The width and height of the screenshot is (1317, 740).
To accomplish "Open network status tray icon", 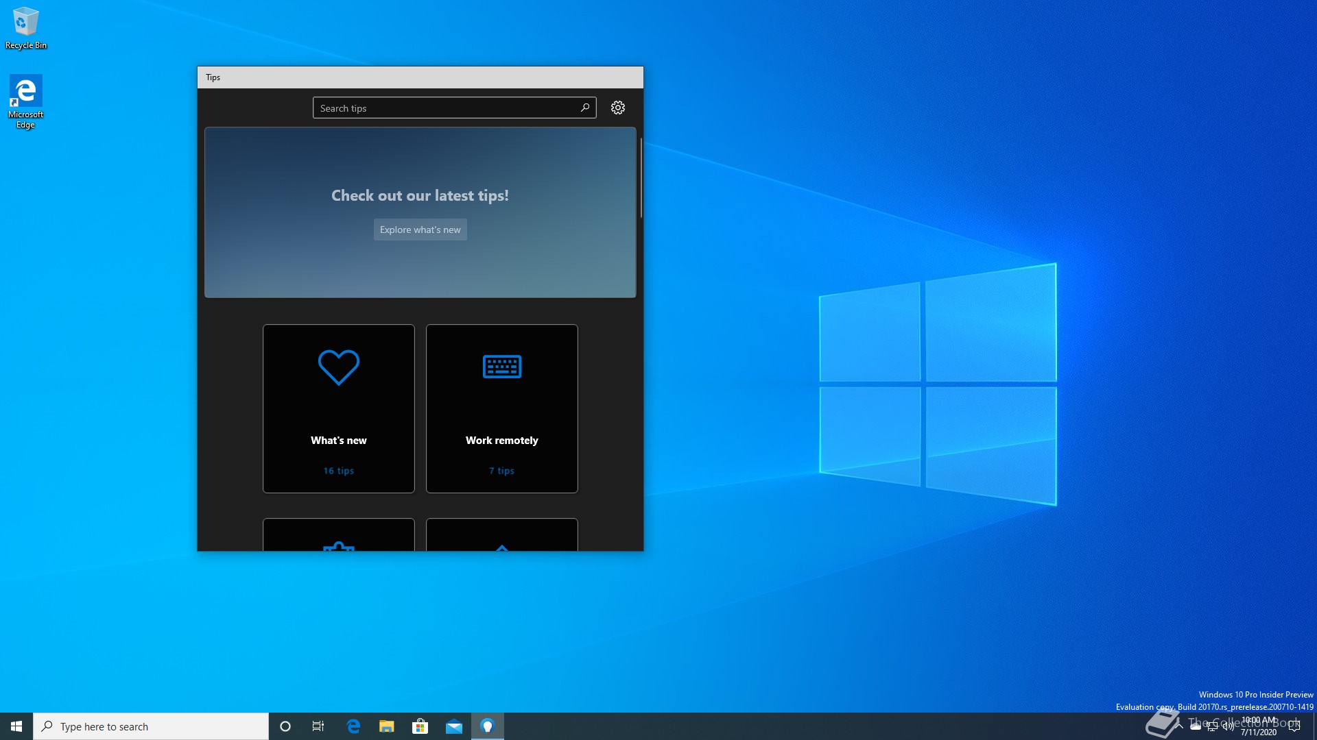I will tap(1212, 726).
